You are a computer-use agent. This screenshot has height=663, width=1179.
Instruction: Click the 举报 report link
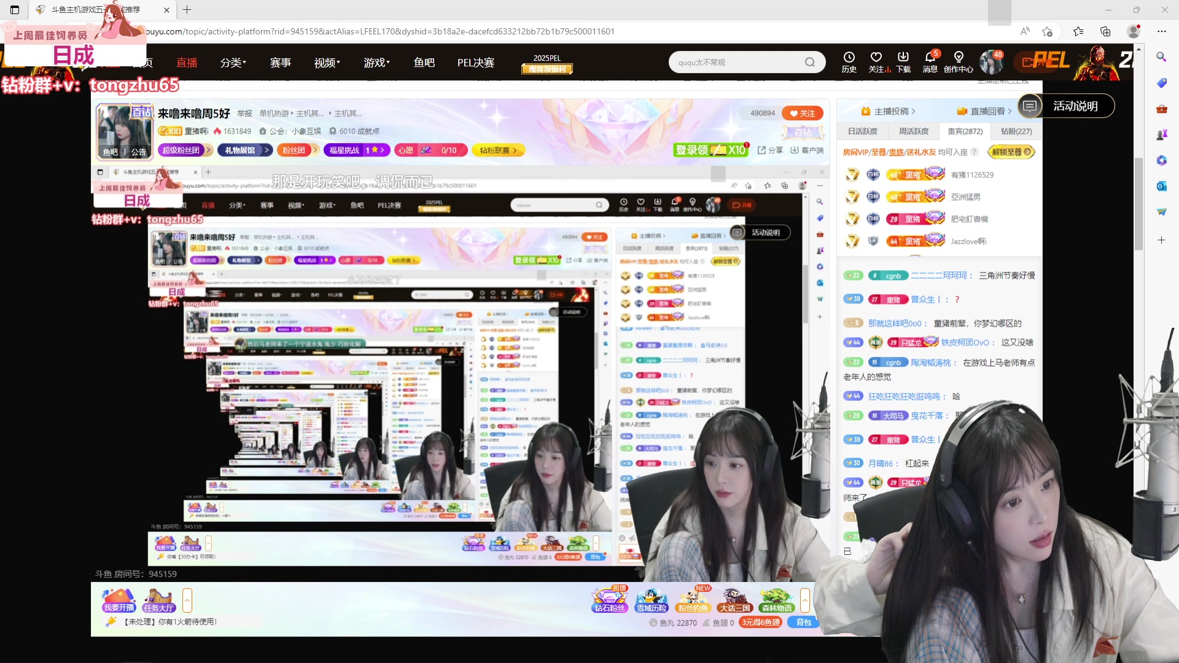click(245, 113)
